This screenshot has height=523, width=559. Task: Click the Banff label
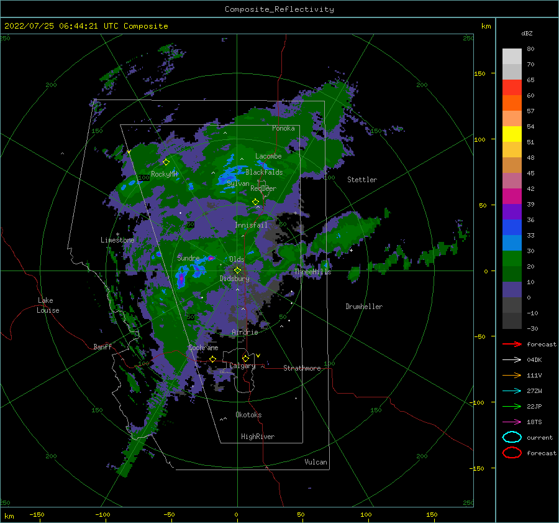tap(102, 346)
